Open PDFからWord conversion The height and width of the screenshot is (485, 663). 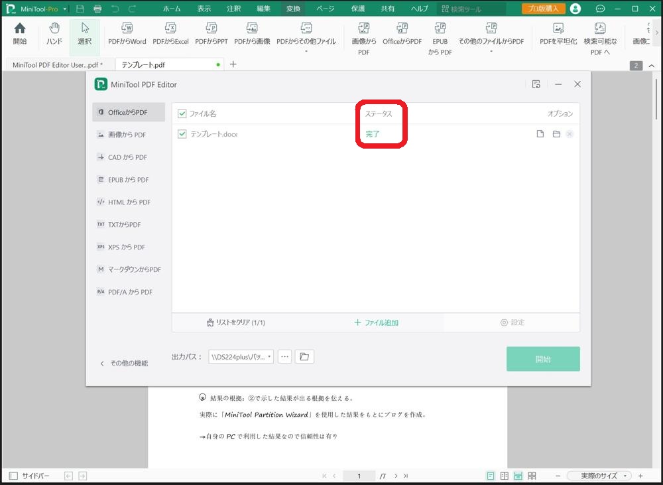coord(127,34)
